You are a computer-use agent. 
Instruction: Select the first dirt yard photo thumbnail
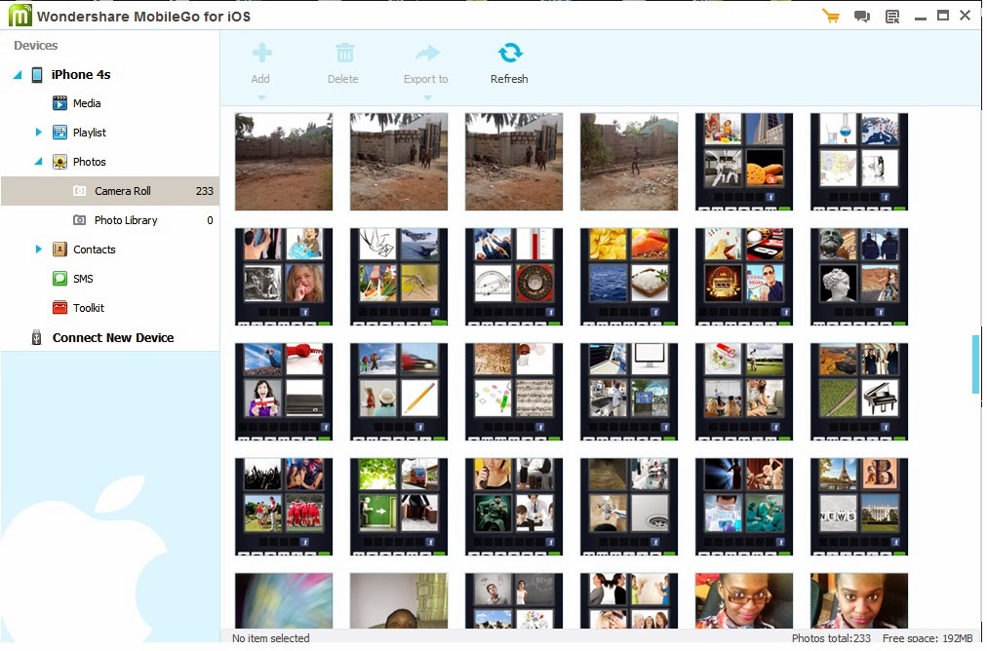[284, 162]
